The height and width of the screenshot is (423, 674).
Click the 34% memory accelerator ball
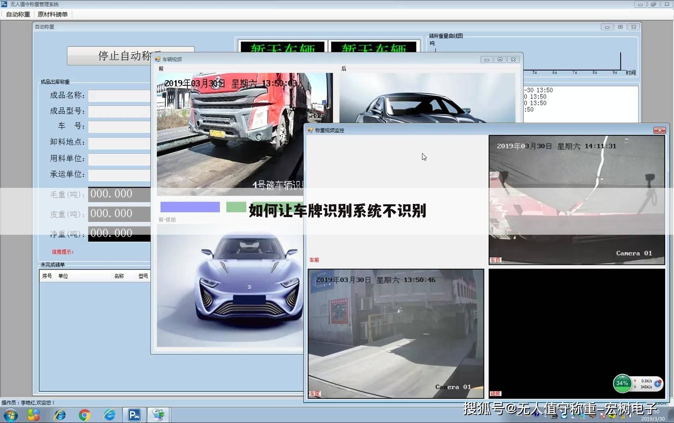tap(622, 383)
